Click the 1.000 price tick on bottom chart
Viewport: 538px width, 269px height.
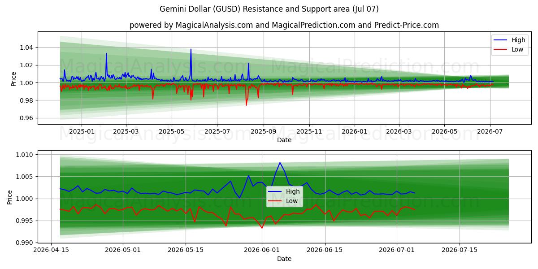click(x=26, y=199)
